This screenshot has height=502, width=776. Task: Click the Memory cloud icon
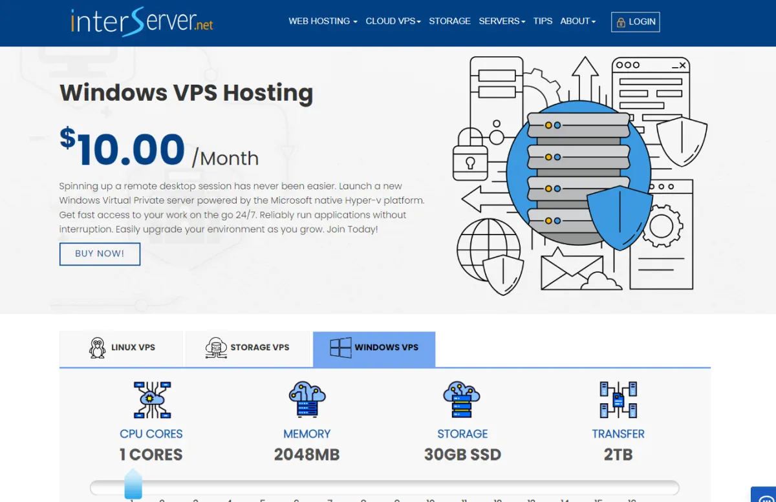point(307,399)
